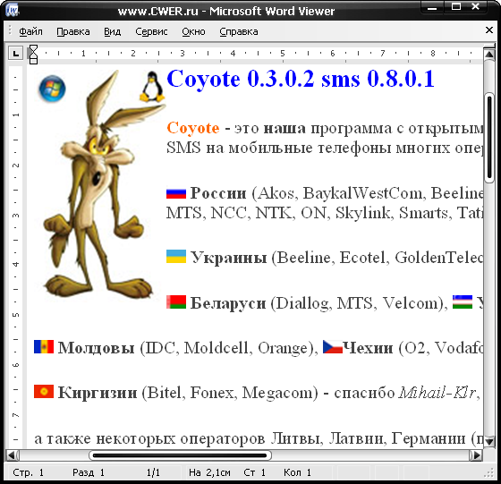Click the Kyrgyzstan flag icon
This screenshot has width=501, height=484.
(x=44, y=391)
